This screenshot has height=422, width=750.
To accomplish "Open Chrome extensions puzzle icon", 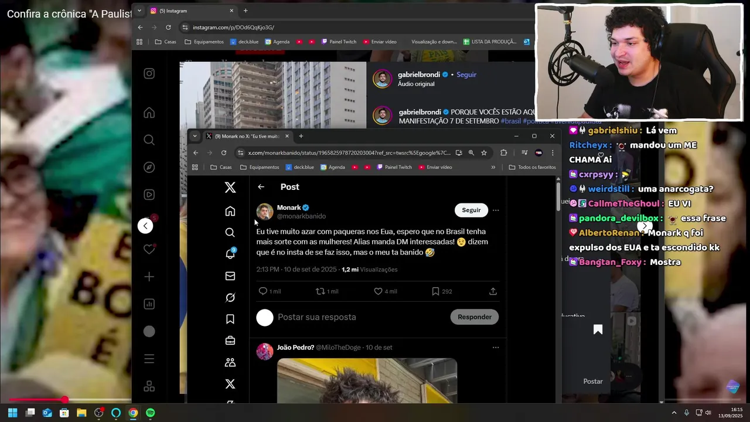I will click(x=504, y=153).
